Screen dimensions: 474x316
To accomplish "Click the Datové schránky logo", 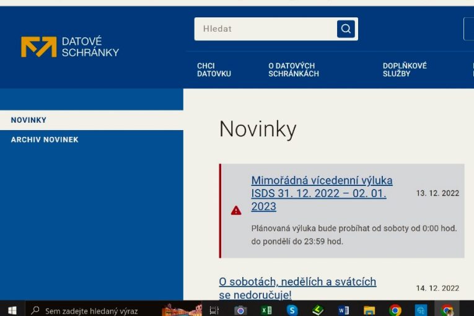I will pyautogui.click(x=69, y=47).
